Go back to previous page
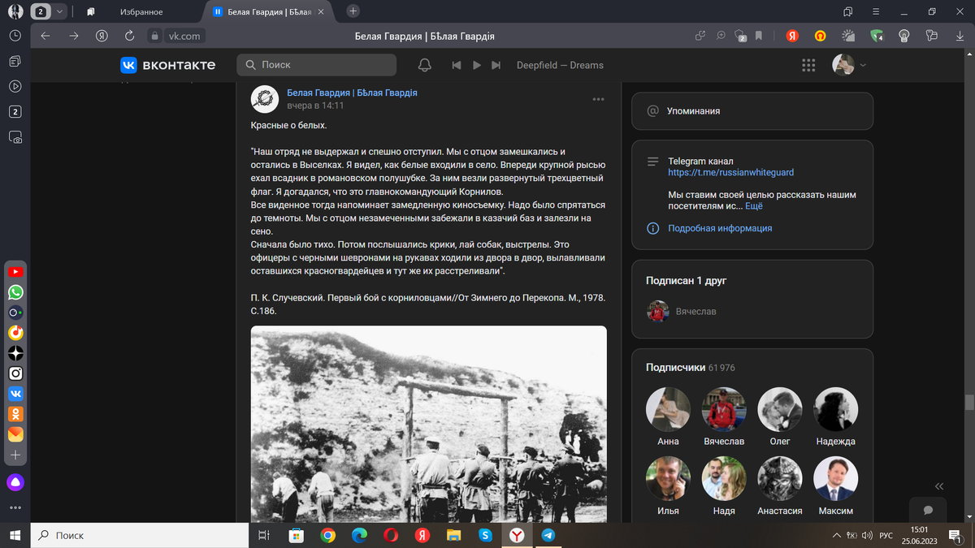The width and height of the screenshot is (975, 548). pos(45,36)
